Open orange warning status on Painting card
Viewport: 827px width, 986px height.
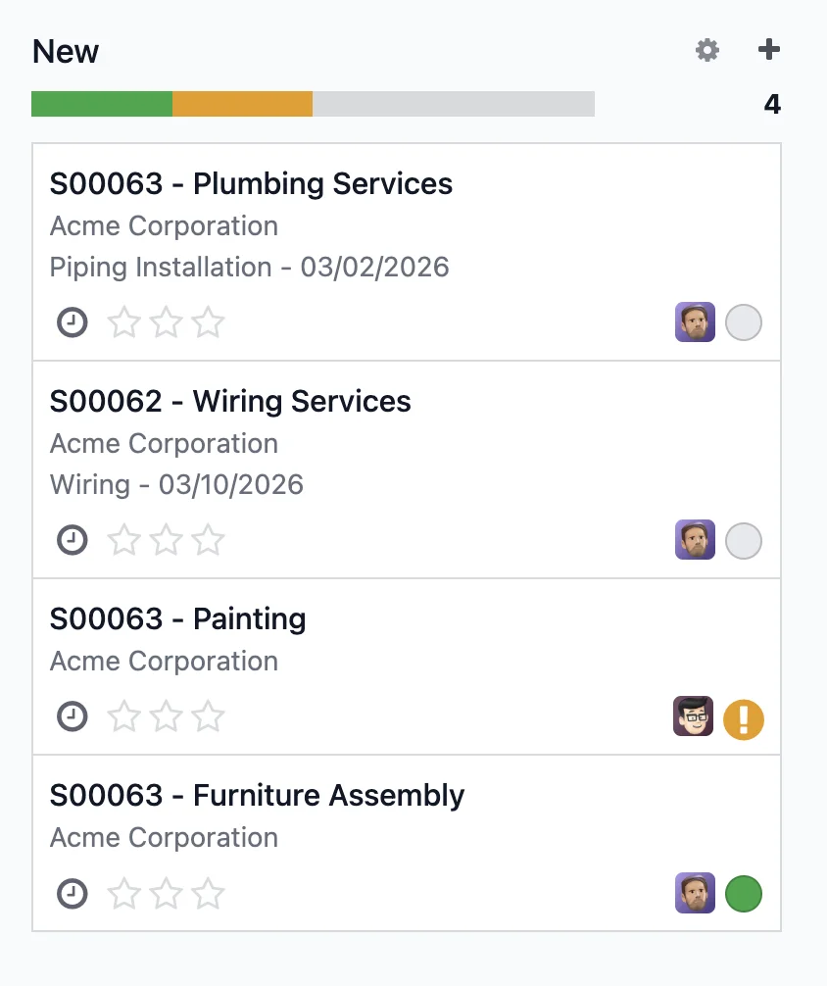point(744,719)
